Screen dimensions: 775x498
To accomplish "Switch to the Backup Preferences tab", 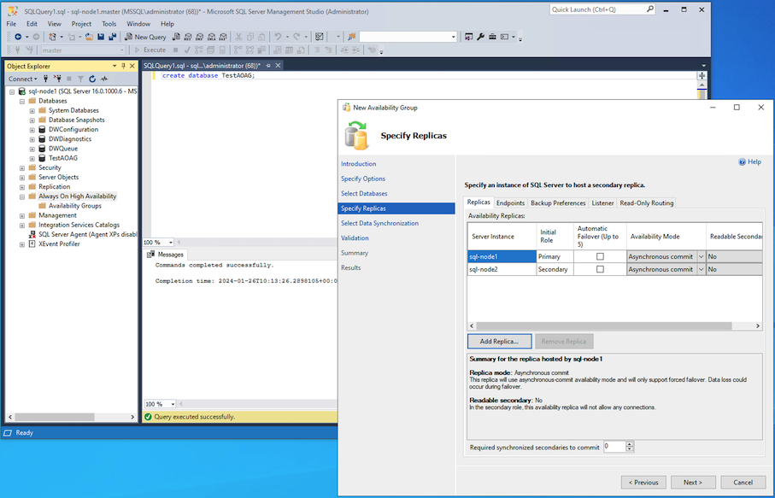I will (x=557, y=203).
